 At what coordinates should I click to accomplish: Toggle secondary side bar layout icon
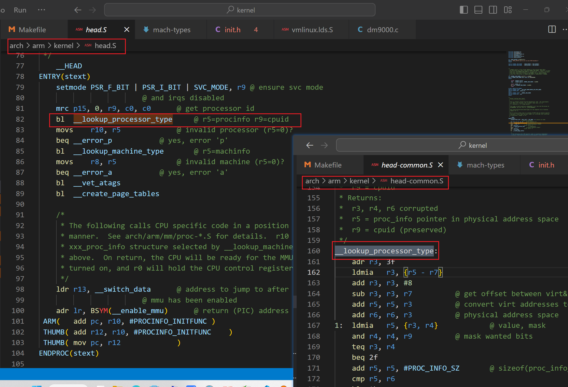pyautogui.click(x=493, y=10)
